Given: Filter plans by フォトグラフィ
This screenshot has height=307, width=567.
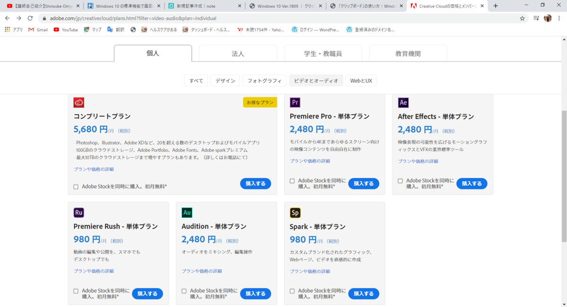Looking at the screenshot, I should (x=265, y=81).
